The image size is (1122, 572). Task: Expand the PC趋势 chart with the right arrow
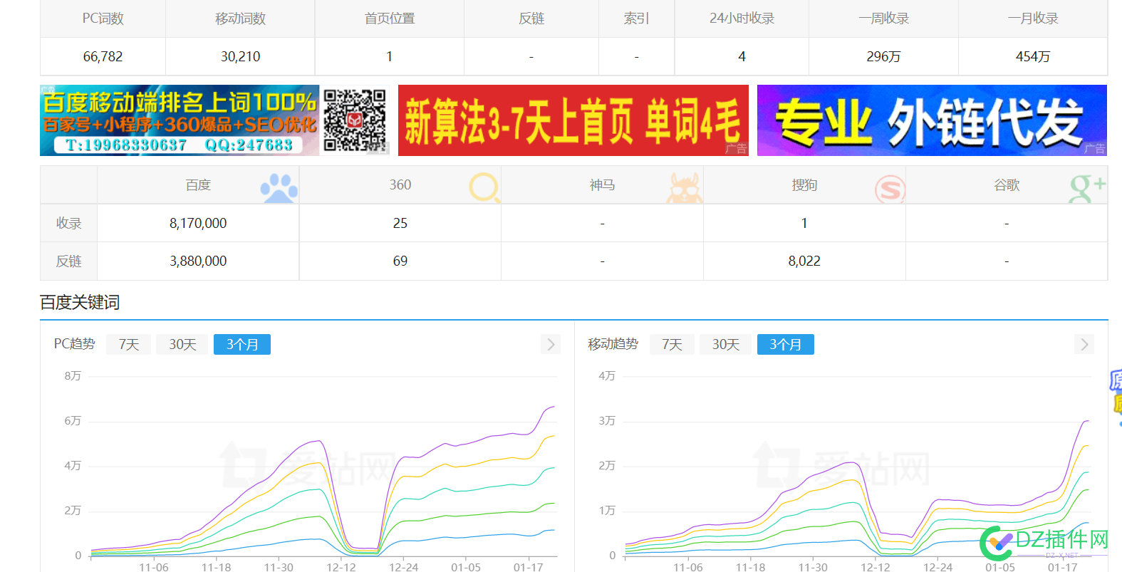pyautogui.click(x=550, y=345)
